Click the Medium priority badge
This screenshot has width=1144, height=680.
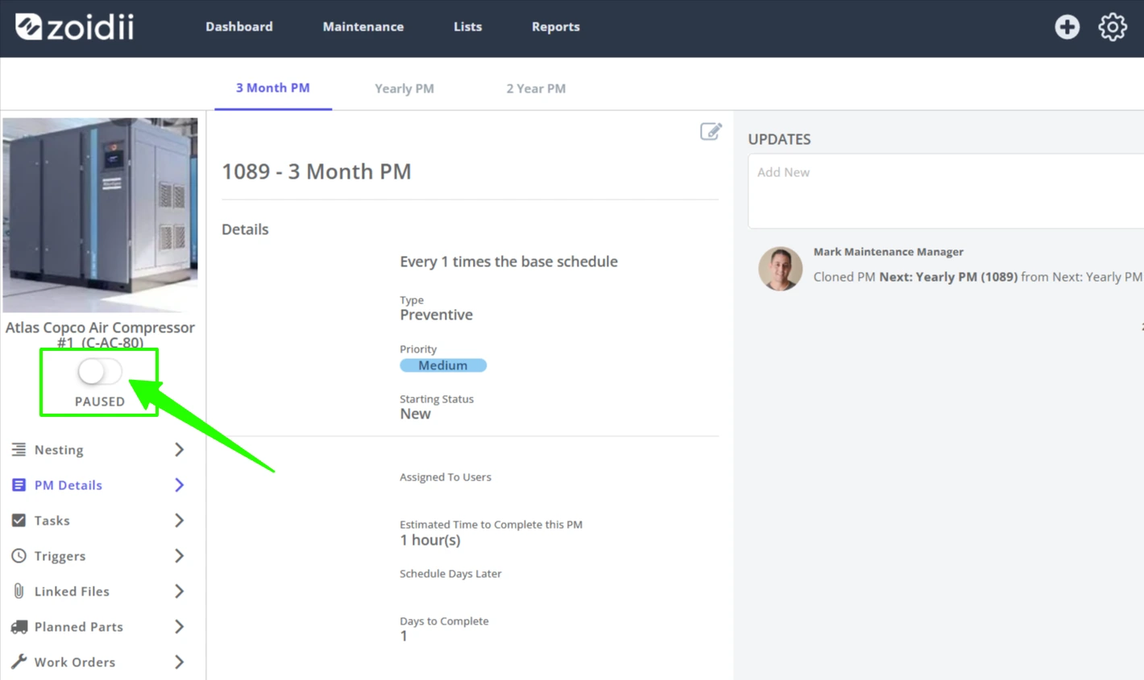point(443,365)
